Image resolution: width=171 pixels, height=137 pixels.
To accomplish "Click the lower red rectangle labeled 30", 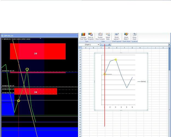I will coord(36,92).
